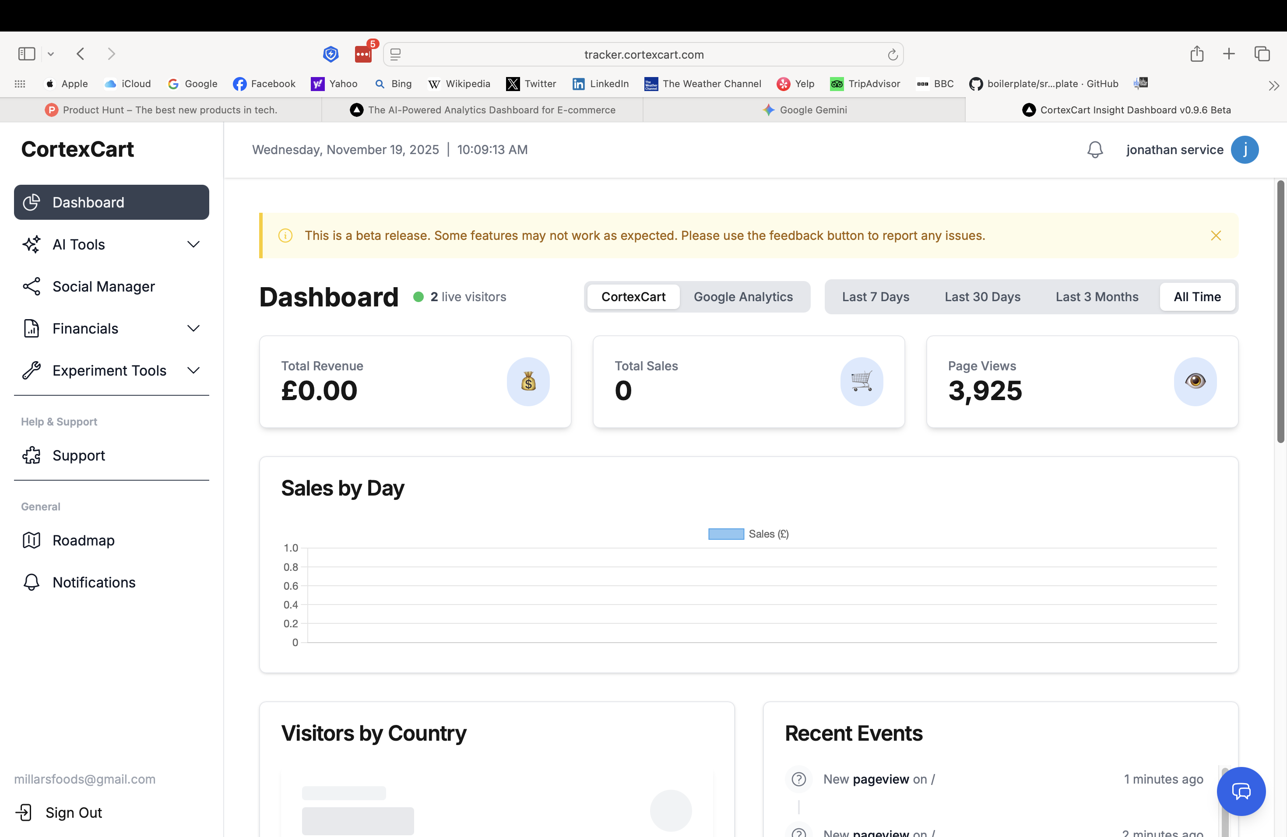Switch to the Google Analytics view

[743, 296]
